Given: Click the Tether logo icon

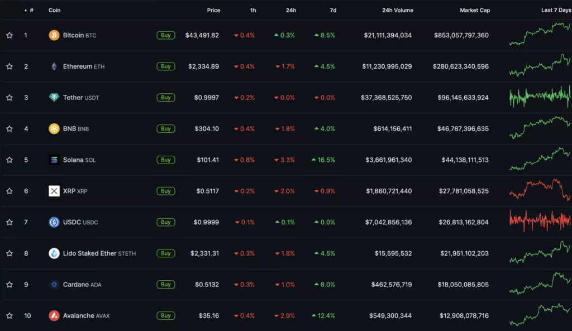Looking at the screenshot, I should (x=54, y=97).
